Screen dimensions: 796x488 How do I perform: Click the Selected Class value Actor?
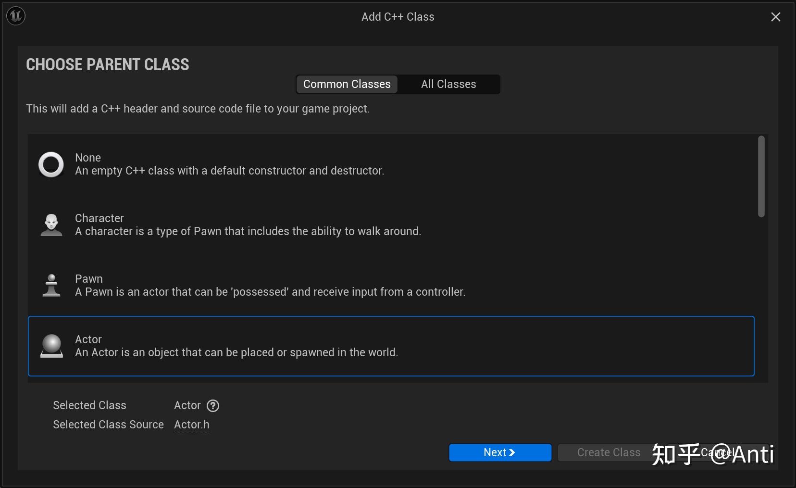click(187, 405)
